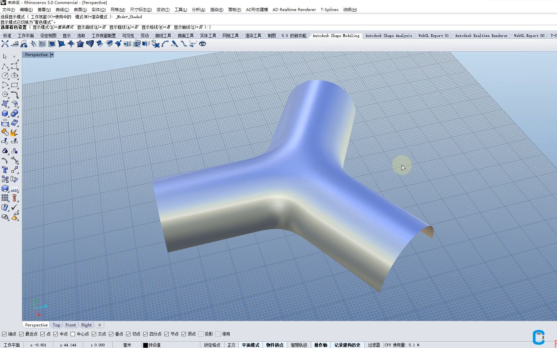Toggle 智慧轨迹 in status bar

pos(299,345)
